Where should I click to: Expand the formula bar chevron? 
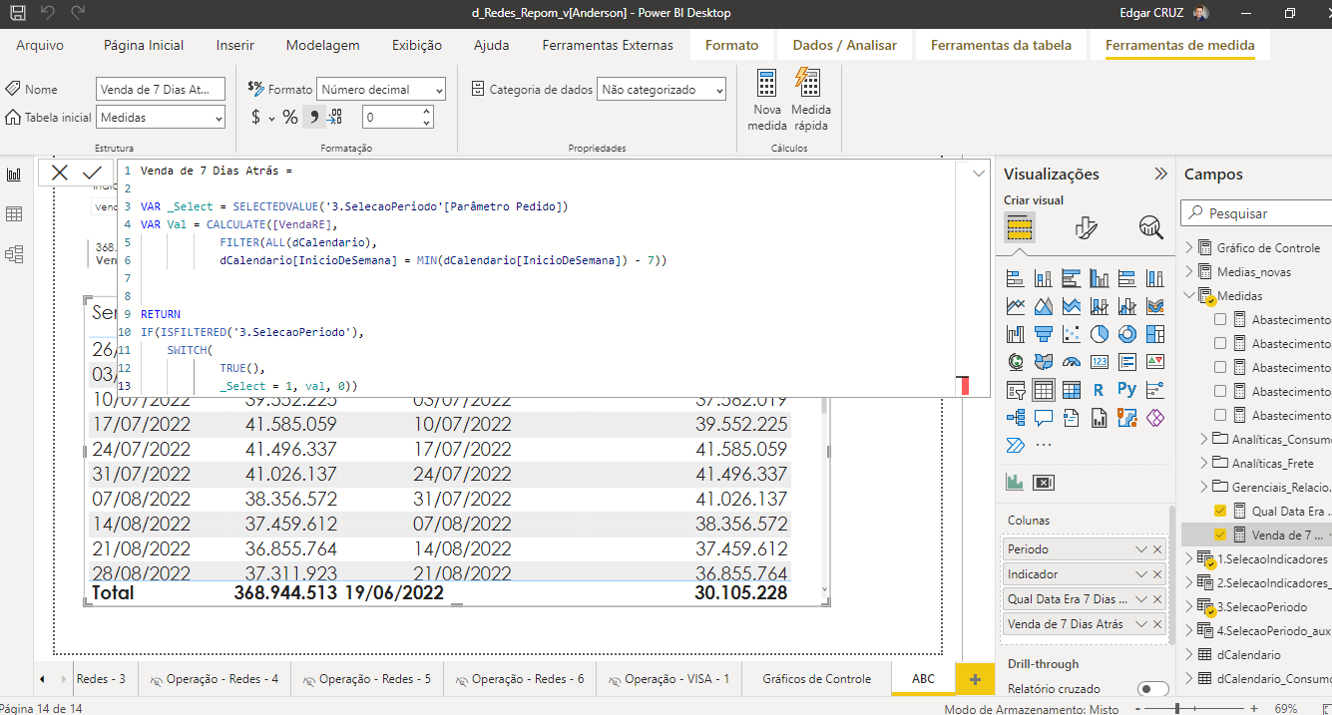click(978, 173)
